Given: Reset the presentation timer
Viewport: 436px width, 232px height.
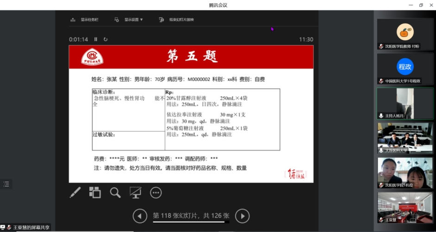Looking at the screenshot, I should [106, 40].
